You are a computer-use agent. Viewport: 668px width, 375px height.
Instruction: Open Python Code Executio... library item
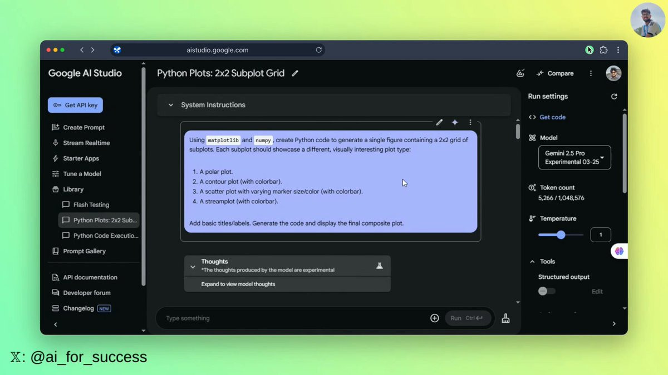point(100,236)
